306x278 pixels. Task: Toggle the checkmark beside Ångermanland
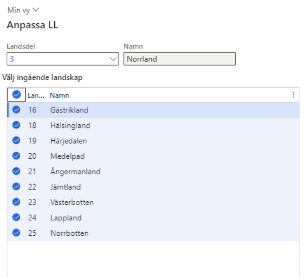(x=16, y=171)
